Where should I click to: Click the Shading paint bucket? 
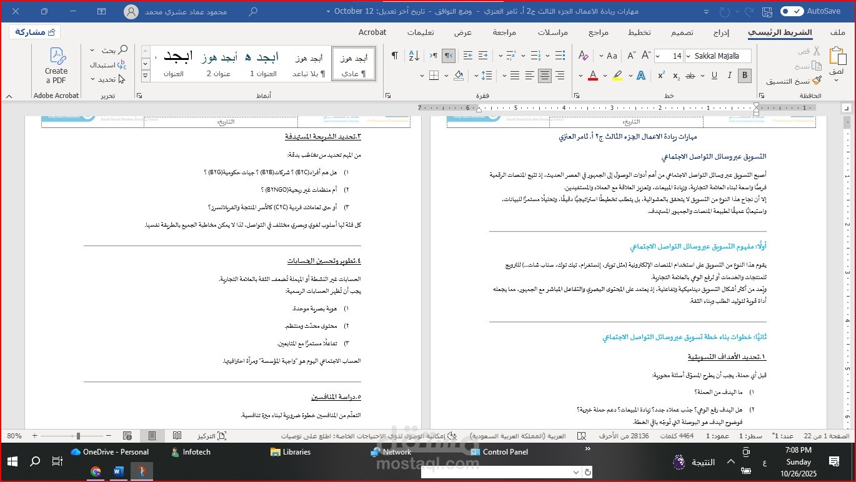[459, 76]
